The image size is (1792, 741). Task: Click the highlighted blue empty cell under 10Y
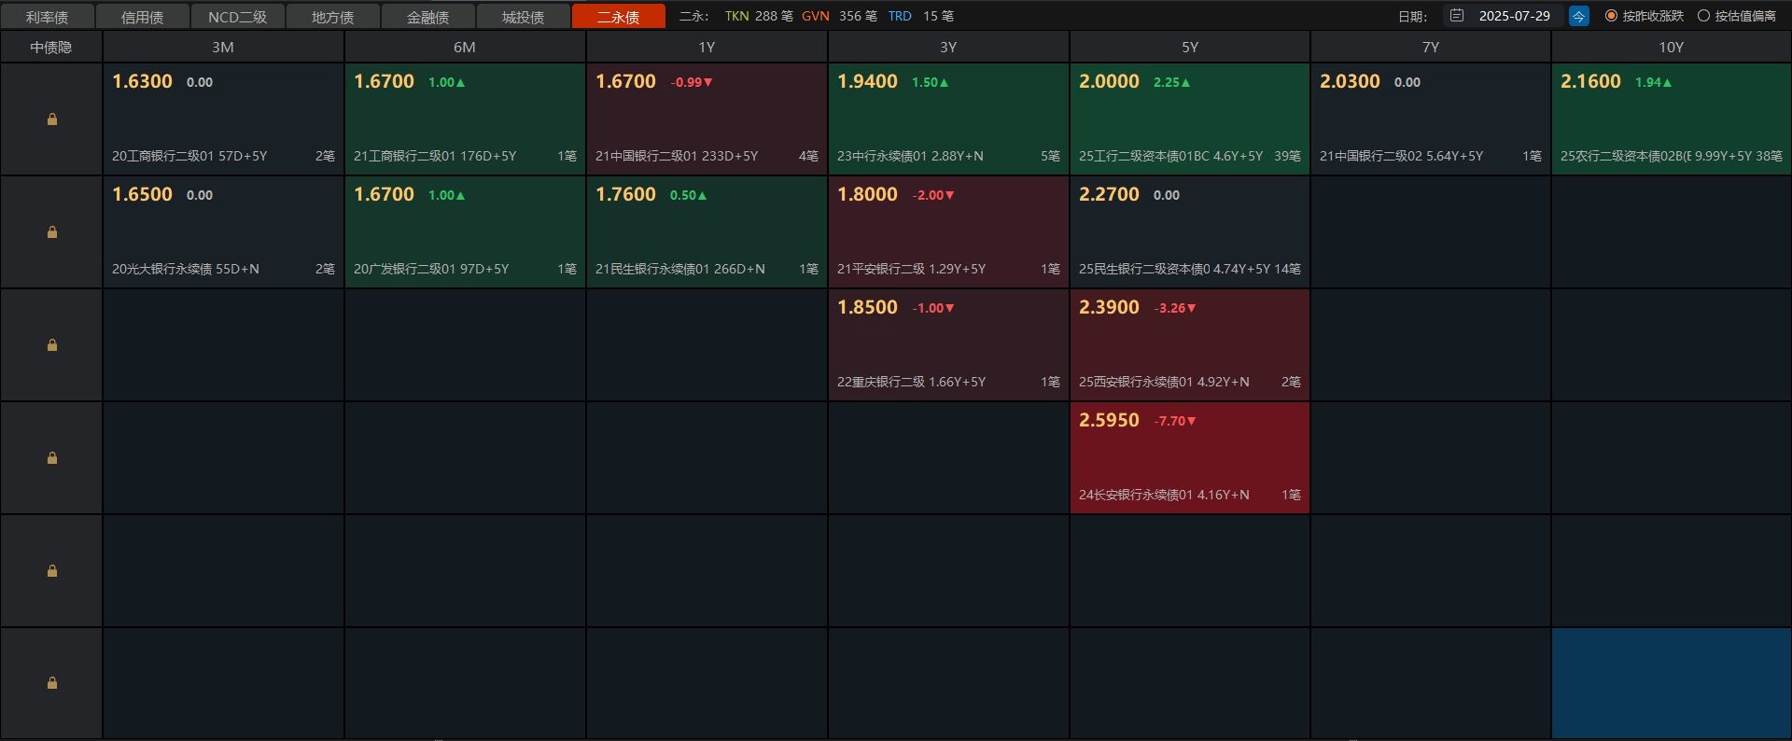(1672, 683)
